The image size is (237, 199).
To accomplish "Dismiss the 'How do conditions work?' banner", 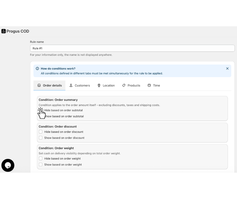I will pos(227,68).
